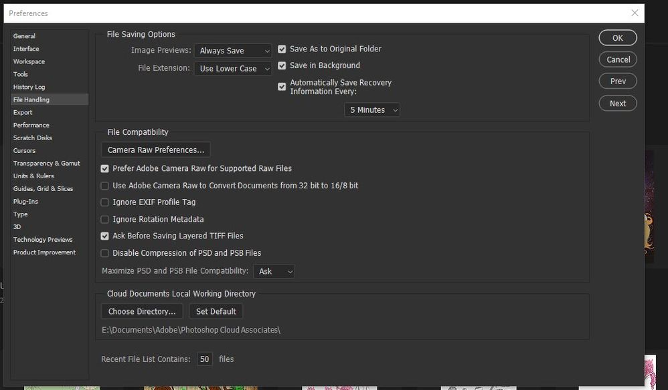Click the cloud directory path E:\Documents\Adobe text
This screenshot has height=390, width=668.
[191, 330]
